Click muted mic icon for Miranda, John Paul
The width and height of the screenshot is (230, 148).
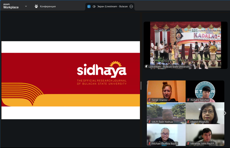pos(188,144)
